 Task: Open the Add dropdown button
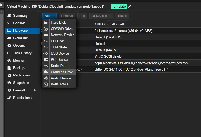click(49, 16)
